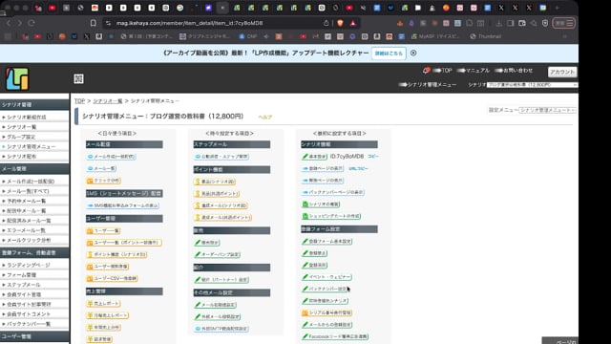Image resolution: width=611 pixels, height=344 pixels.
Task: Click シナリオ管理メニュー link in dark header
Action: [x=428, y=85]
